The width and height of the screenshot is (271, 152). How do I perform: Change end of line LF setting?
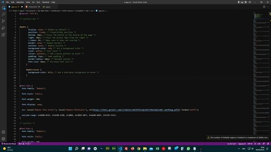[255, 144]
